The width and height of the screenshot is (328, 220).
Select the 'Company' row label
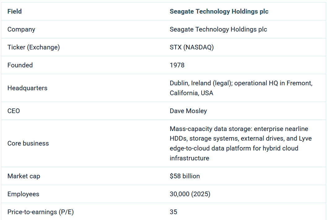[21, 29]
